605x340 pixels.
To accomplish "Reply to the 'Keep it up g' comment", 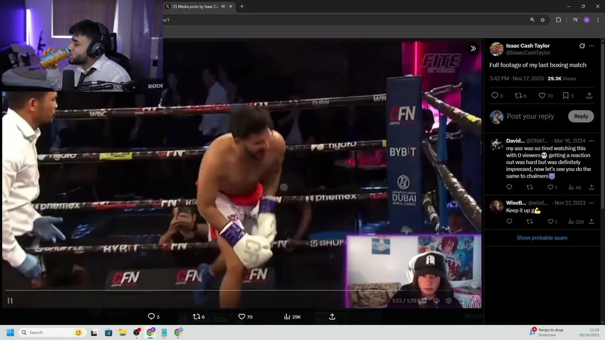I will (509, 221).
